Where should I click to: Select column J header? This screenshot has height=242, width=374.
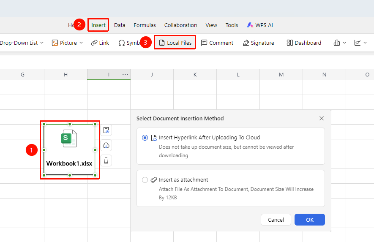pos(152,75)
